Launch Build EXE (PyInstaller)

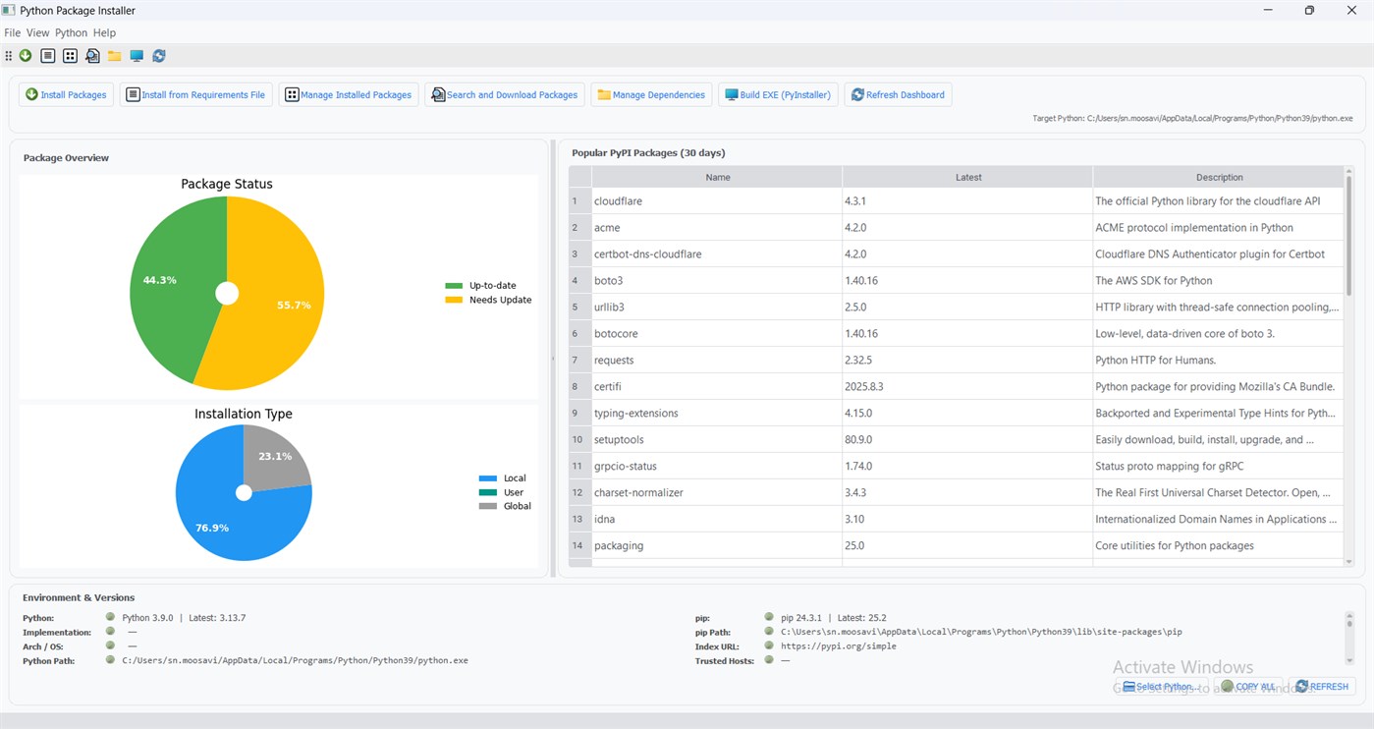click(778, 94)
